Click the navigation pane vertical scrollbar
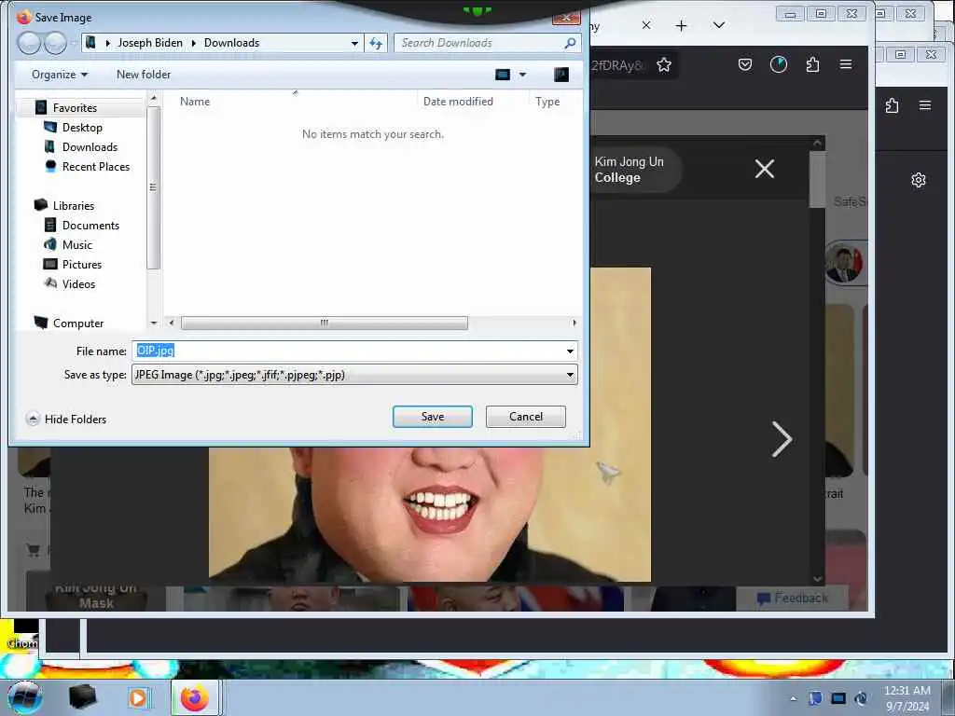 (154, 187)
